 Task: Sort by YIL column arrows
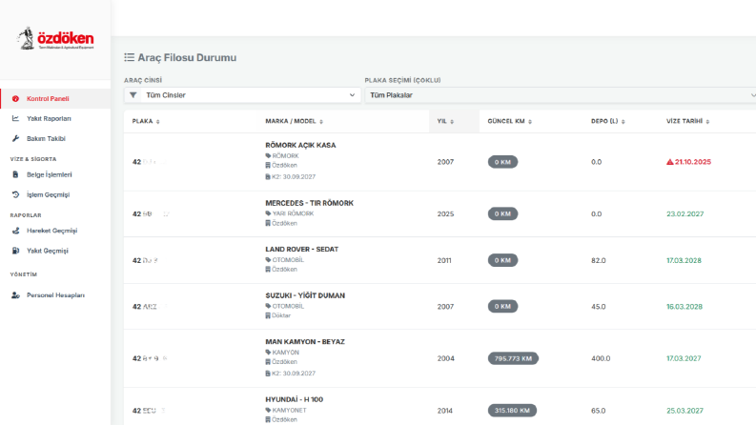[452, 121]
